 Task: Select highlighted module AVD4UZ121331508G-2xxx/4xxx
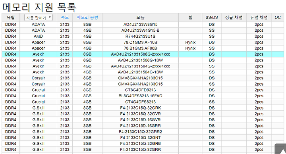point(140,54)
